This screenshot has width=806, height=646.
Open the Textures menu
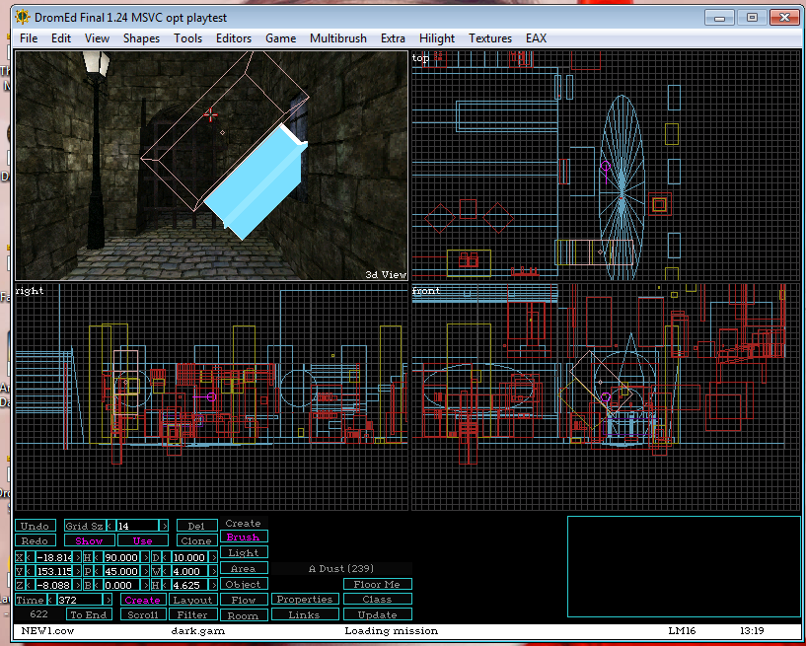(x=489, y=38)
